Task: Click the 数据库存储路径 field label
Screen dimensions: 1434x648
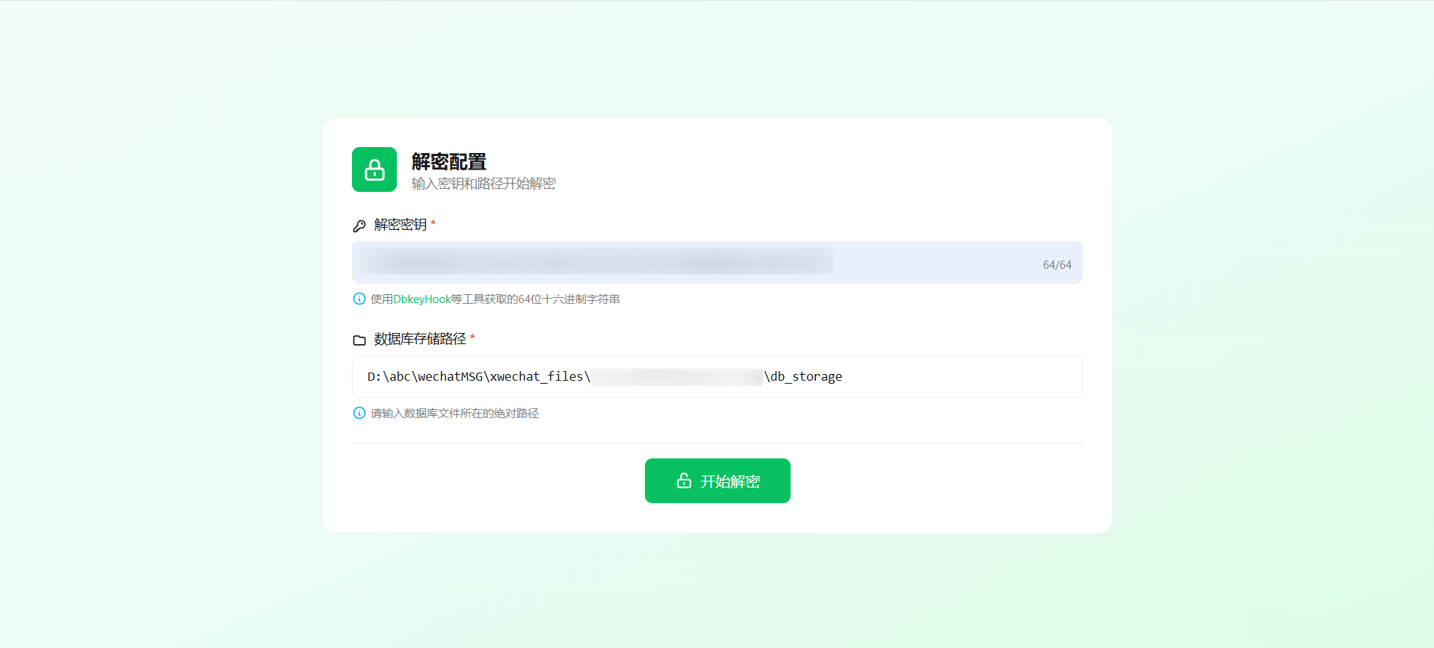Action: click(420, 339)
